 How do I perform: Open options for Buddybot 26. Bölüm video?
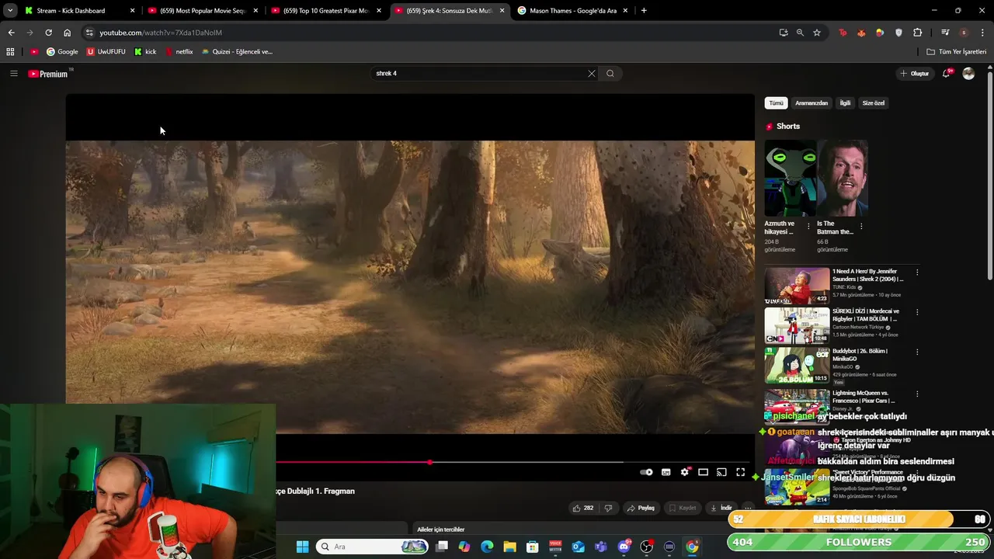(917, 352)
